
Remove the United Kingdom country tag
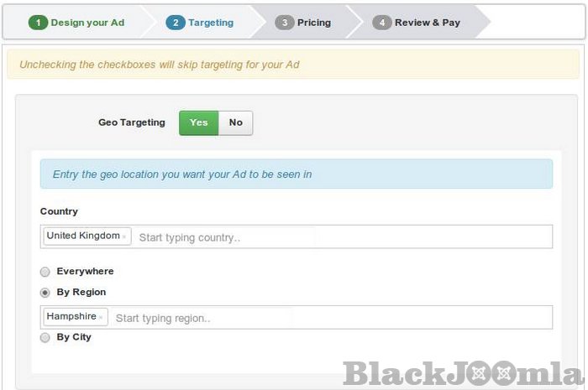pyautogui.click(x=125, y=237)
